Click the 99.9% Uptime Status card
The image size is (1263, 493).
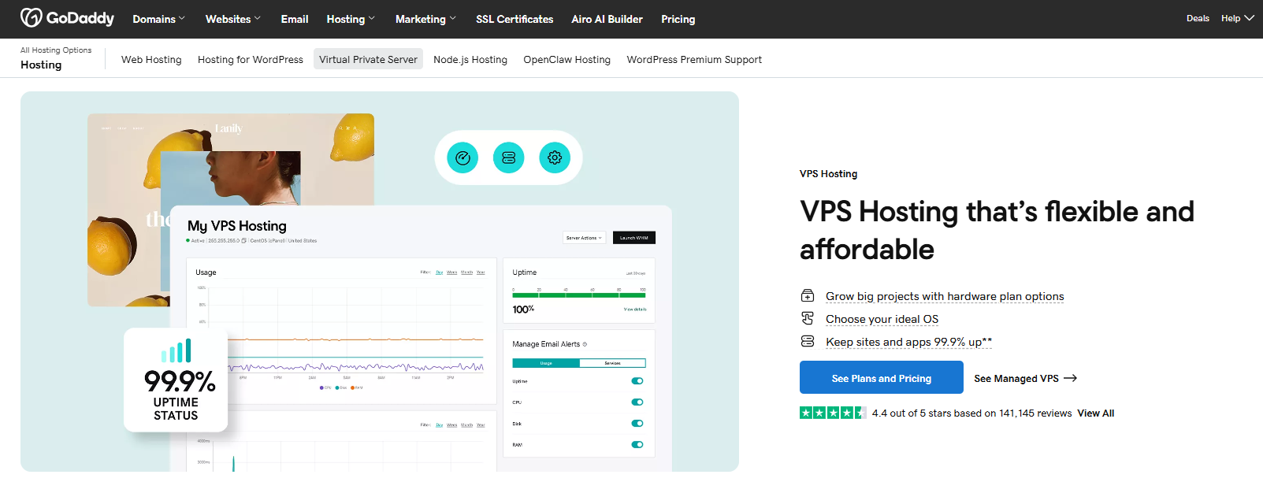tap(176, 380)
